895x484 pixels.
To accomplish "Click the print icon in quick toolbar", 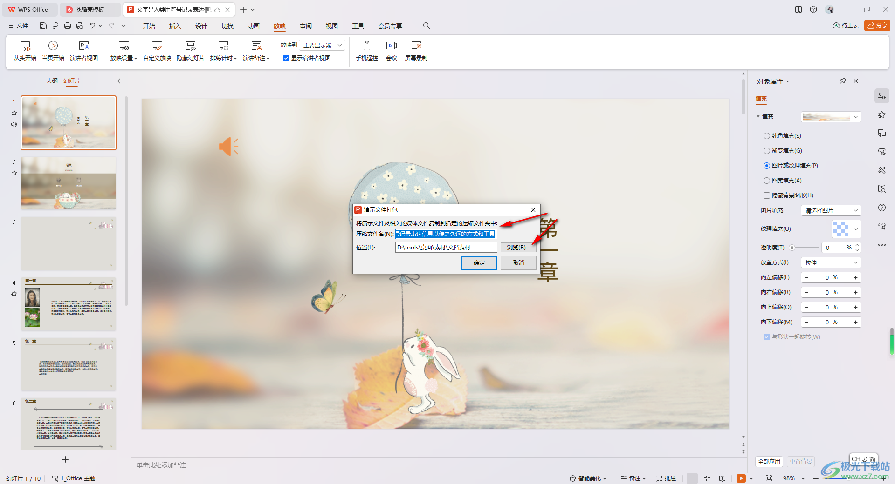I will pyautogui.click(x=68, y=26).
